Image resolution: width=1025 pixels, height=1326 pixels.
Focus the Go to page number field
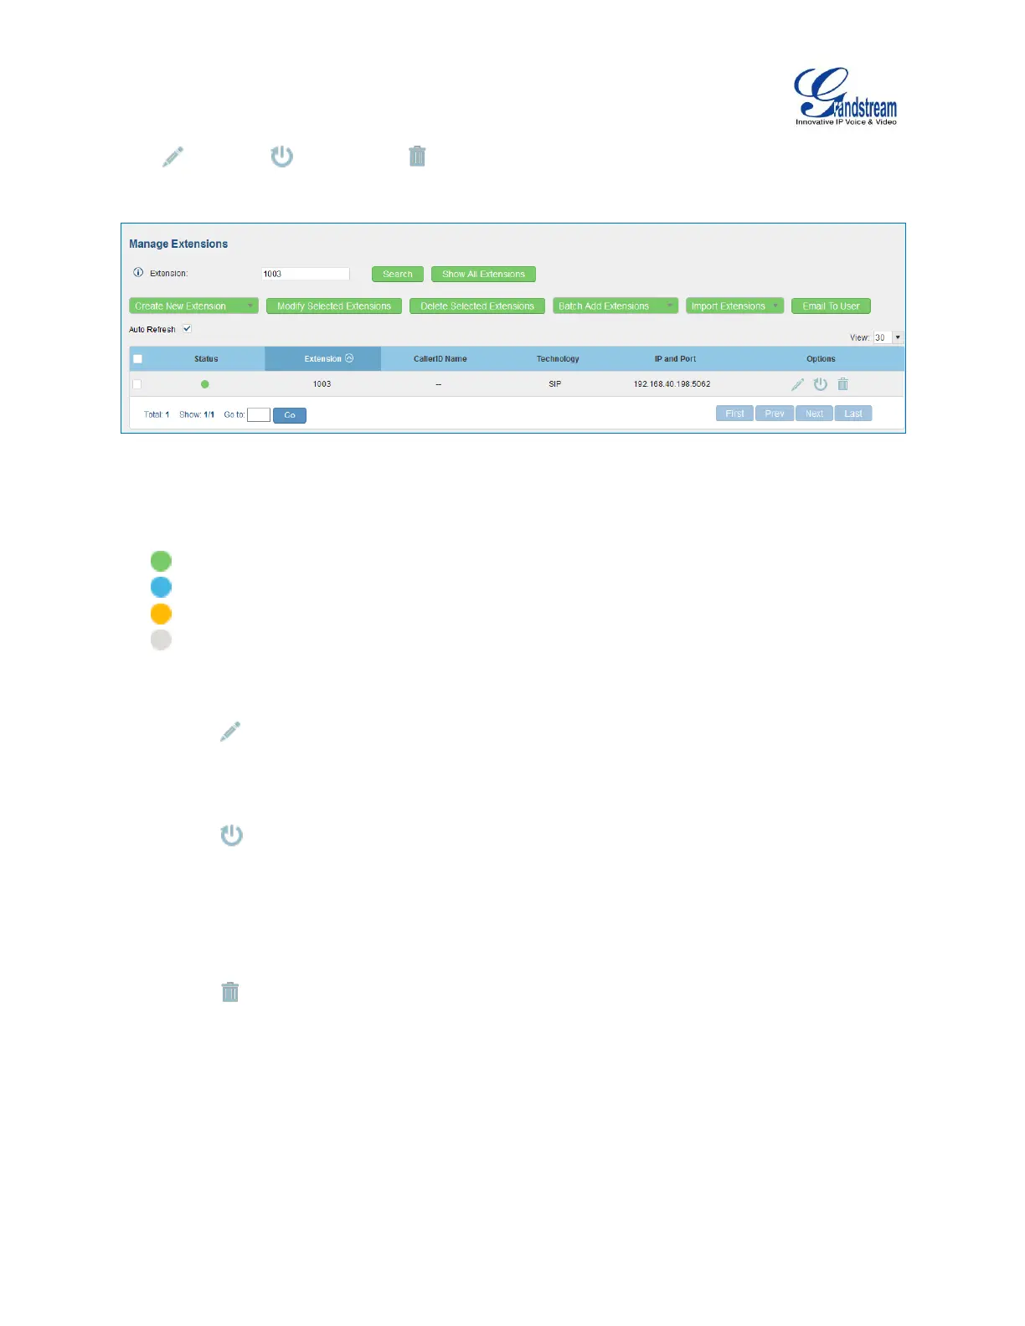pos(259,414)
